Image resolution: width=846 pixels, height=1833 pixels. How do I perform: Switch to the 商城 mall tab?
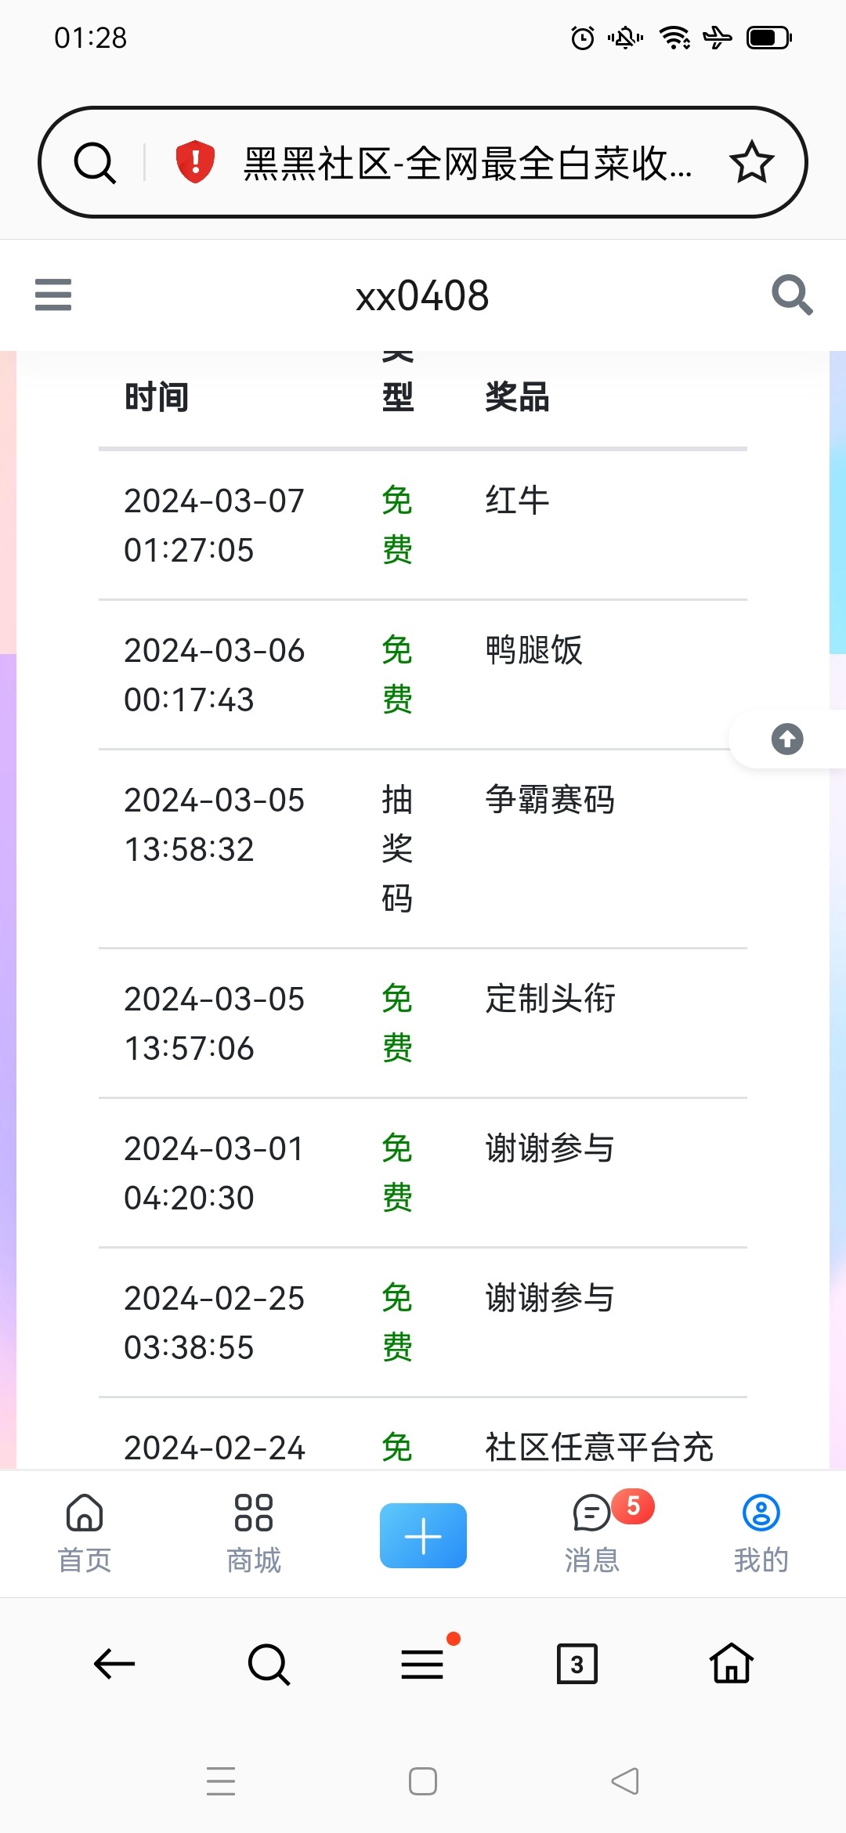tap(254, 1533)
